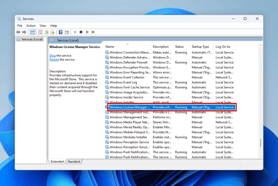The image size is (278, 186).
Task: Refresh the services list
Action: click(x=47, y=32)
